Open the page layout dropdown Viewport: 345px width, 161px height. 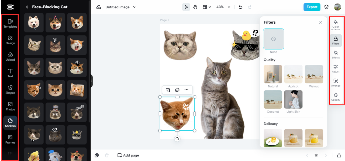[207, 7]
